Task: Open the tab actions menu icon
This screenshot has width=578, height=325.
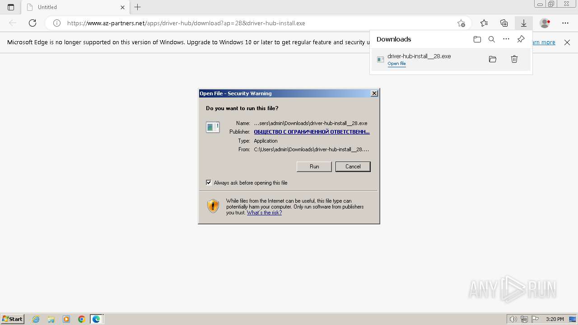Action: [x=11, y=7]
